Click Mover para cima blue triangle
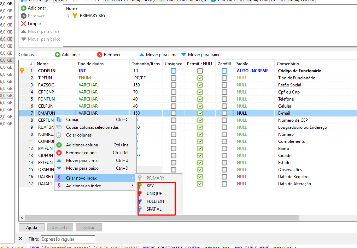The width and height of the screenshot is (357, 248). (x=142, y=55)
